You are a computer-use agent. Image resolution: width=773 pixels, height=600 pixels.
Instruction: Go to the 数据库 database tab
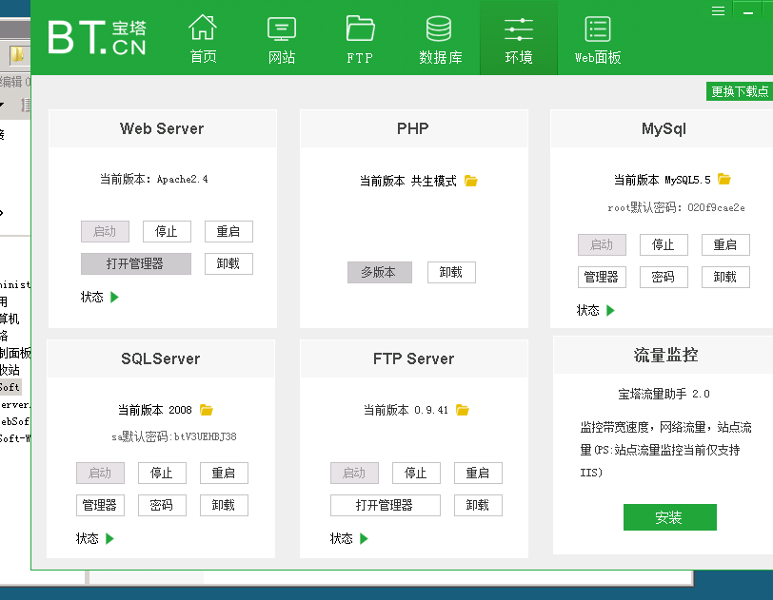coord(440,39)
